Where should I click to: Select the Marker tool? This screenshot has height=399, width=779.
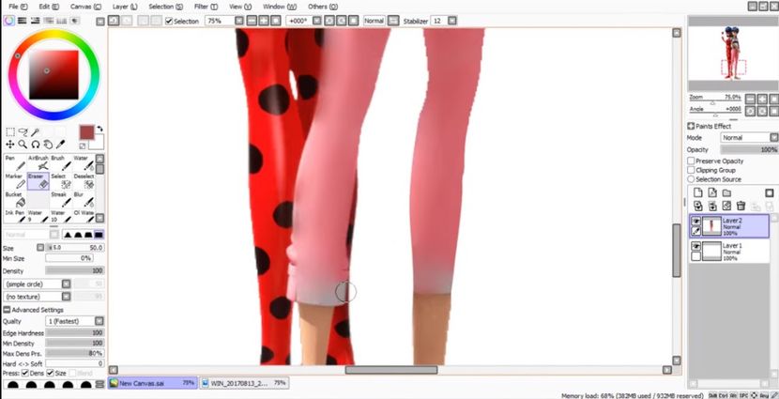coord(15,181)
